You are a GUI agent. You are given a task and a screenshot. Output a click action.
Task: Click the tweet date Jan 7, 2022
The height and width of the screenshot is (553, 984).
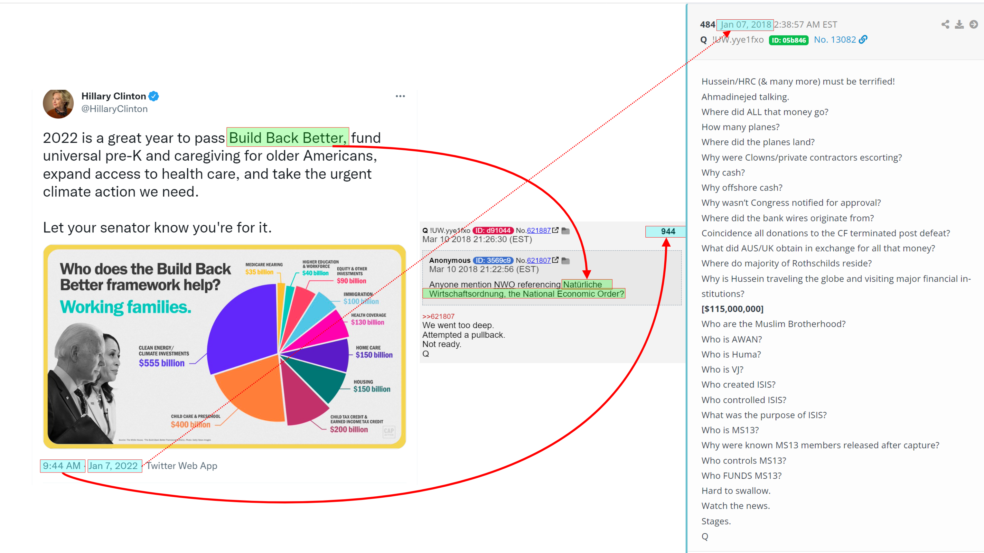point(113,466)
